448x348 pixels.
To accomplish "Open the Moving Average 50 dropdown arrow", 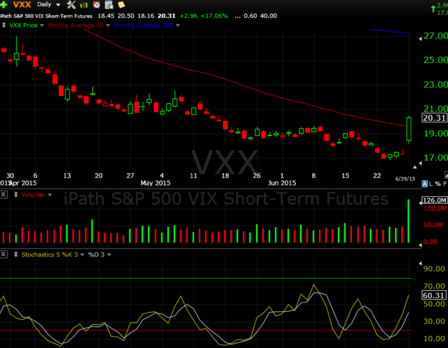I will tap(108, 25).
